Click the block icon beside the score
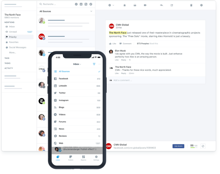 203,146
